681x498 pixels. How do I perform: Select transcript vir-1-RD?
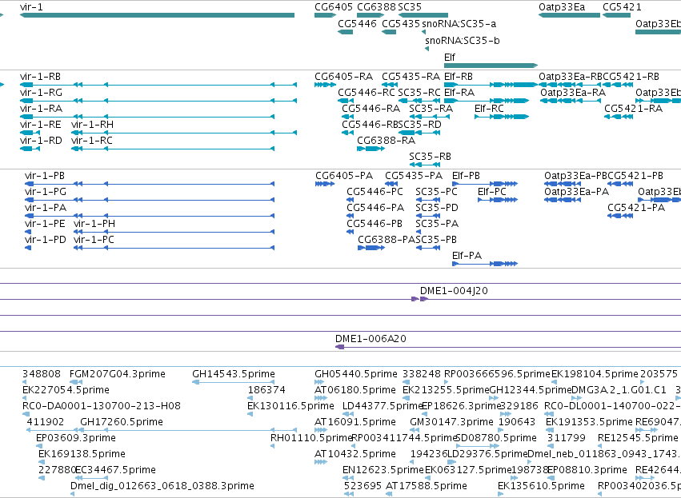(30, 149)
